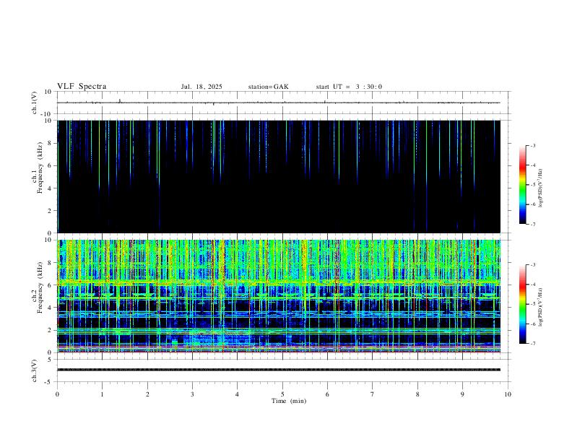572x442 pixels.
Task: Click the "ch.3(V)" axis label
Action: (34, 370)
